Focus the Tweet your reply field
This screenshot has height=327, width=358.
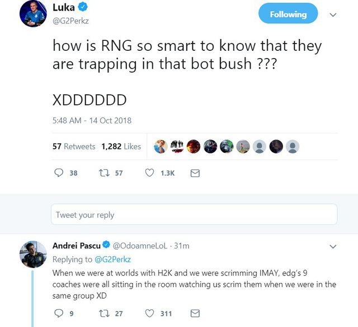click(194, 214)
